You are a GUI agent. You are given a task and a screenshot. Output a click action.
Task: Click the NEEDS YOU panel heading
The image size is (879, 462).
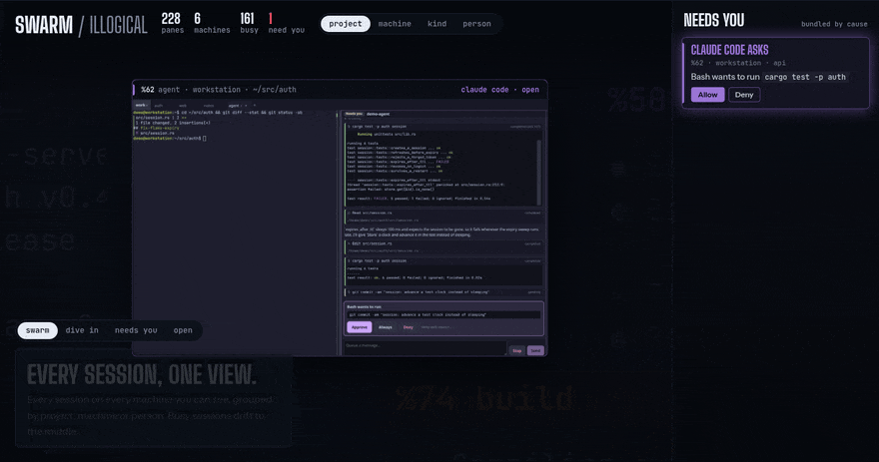(x=713, y=21)
